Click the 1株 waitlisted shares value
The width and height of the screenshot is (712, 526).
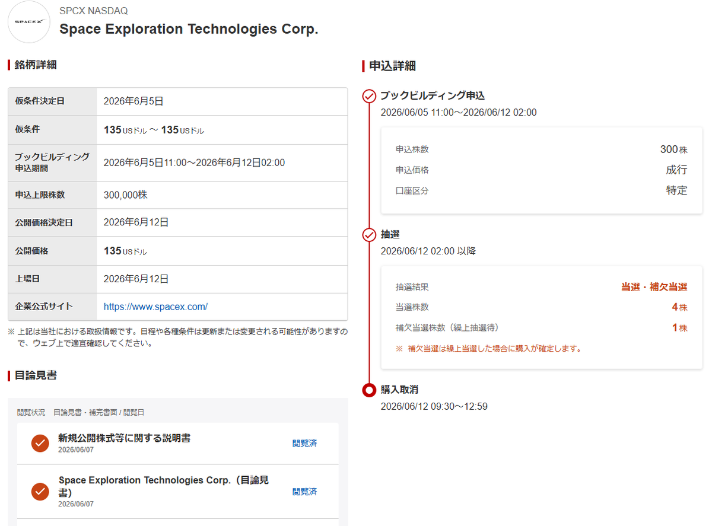click(679, 327)
